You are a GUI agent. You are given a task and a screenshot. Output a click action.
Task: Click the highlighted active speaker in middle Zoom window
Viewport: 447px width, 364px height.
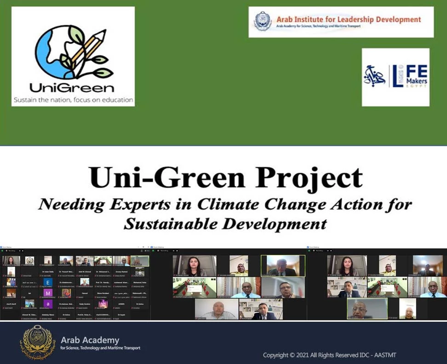click(x=283, y=266)
